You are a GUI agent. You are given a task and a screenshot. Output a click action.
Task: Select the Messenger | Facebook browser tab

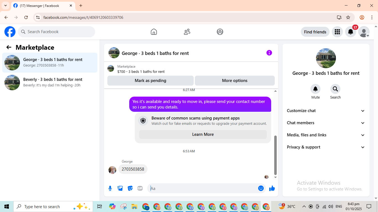(43, 6)
